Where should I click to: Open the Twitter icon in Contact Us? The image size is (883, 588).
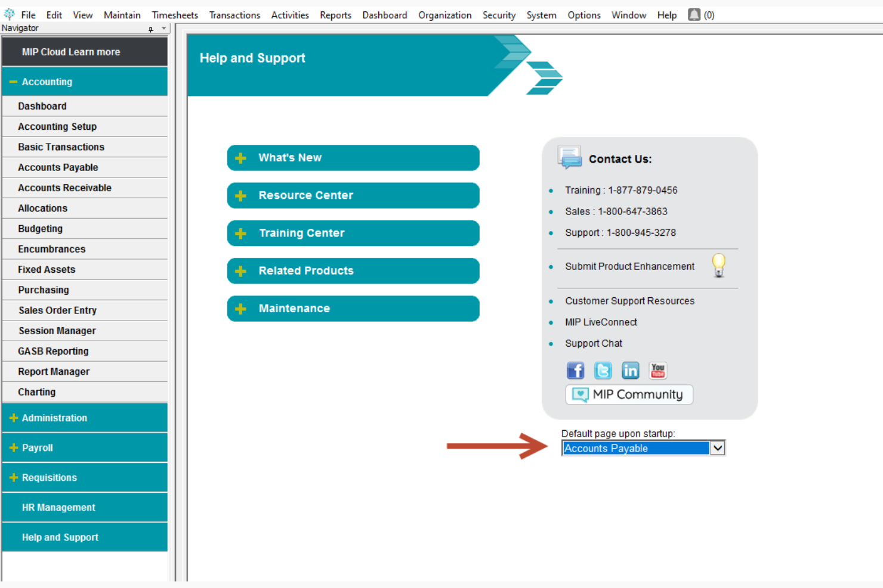tap(603, 371)
